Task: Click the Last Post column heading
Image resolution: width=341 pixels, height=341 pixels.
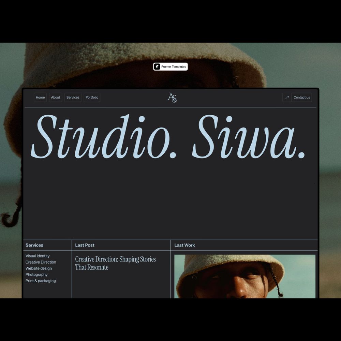Action: click(x=85, y=245)
